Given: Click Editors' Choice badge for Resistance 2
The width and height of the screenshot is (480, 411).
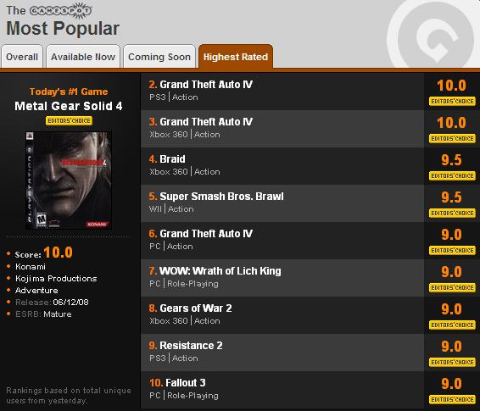Looking at the screenshot, I should point(452,362).
